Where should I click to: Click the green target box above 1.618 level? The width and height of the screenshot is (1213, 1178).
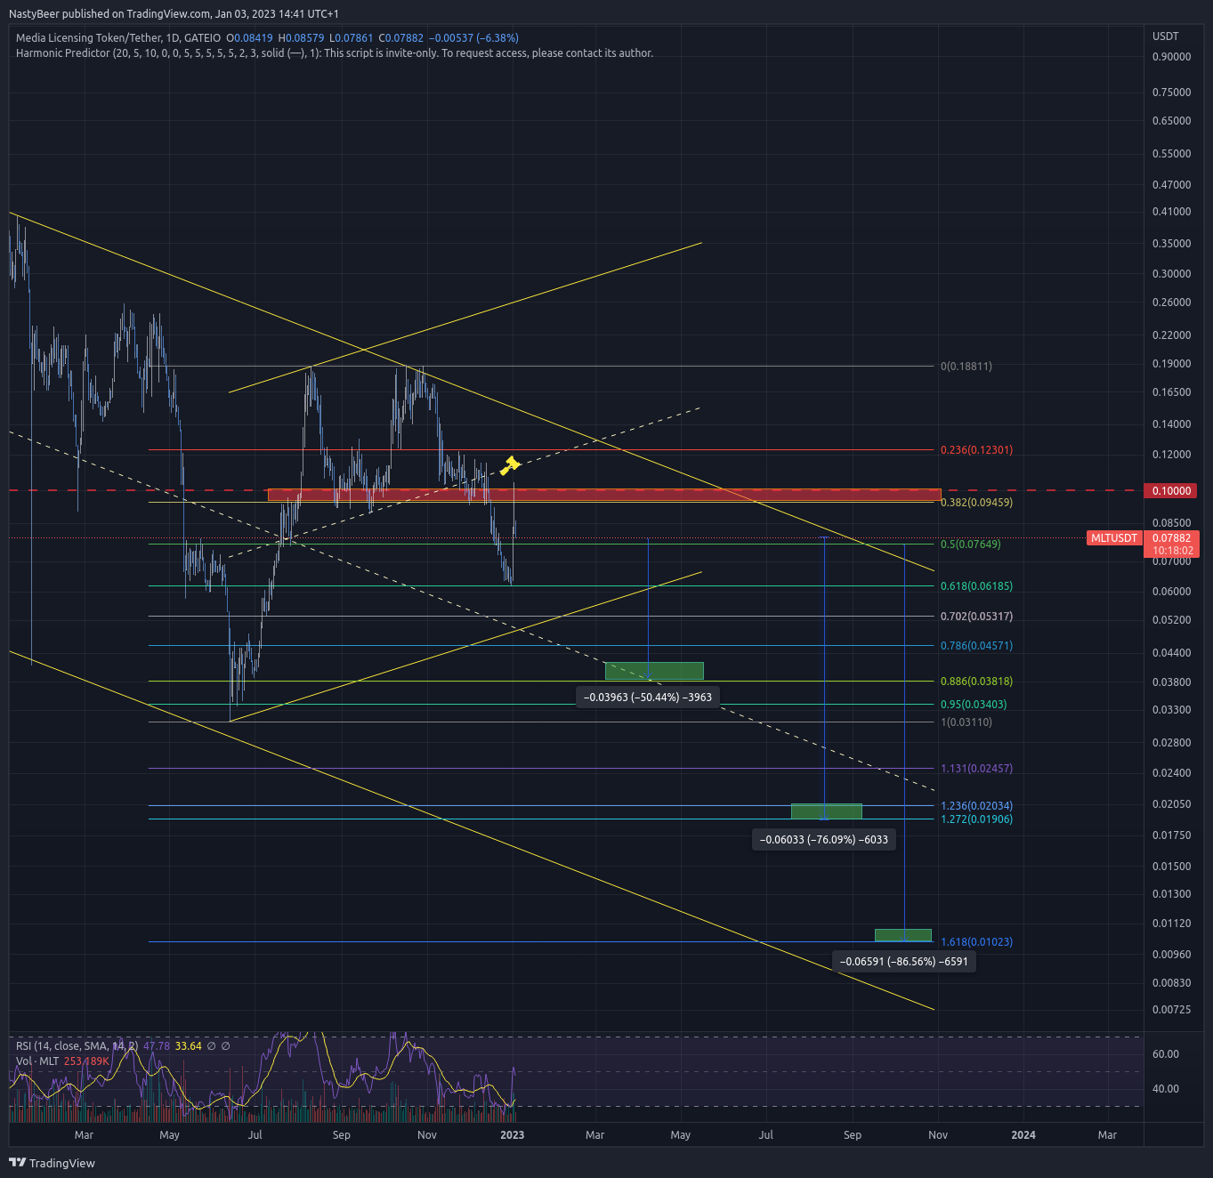903,935
